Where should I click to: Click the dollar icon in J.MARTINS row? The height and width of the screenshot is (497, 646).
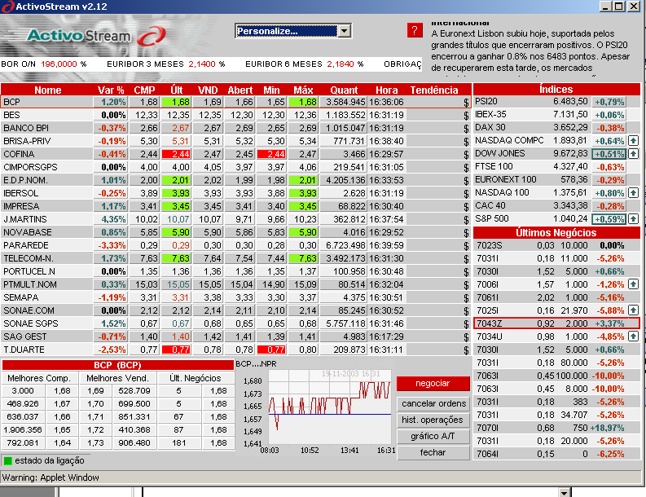coord(466,220)
